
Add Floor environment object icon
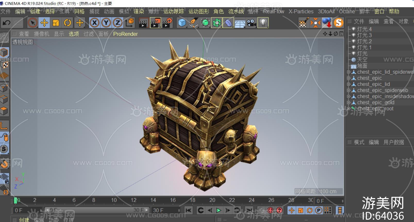(240, 23)
